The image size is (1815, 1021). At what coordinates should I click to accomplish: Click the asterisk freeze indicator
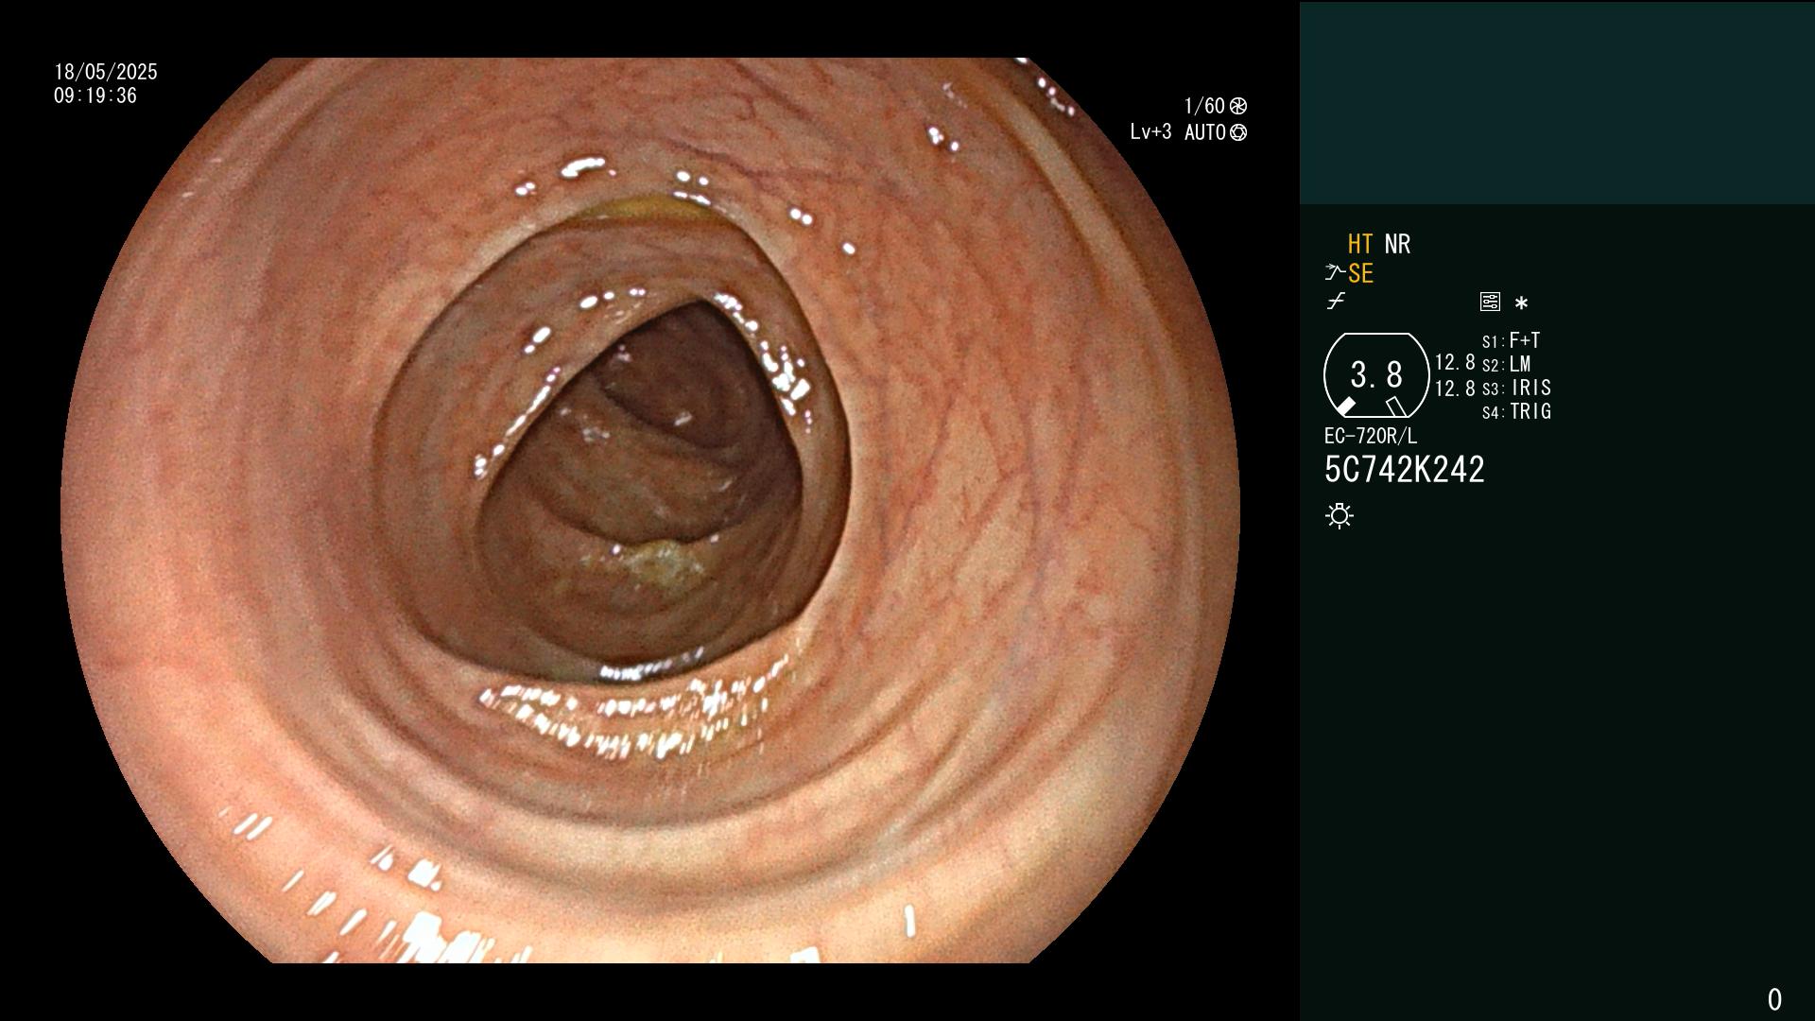point(1521,303)
